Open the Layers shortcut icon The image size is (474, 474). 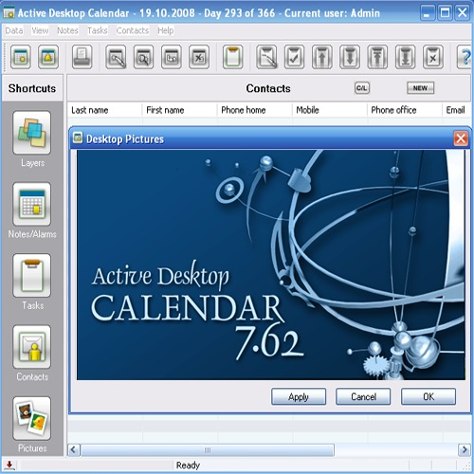pyautogui.click(x=31, y=133)
